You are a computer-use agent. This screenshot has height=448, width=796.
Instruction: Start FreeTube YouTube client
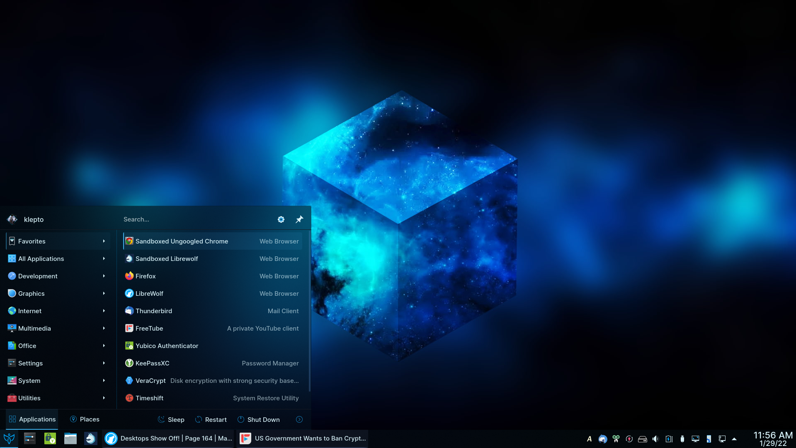click(149, 328)
